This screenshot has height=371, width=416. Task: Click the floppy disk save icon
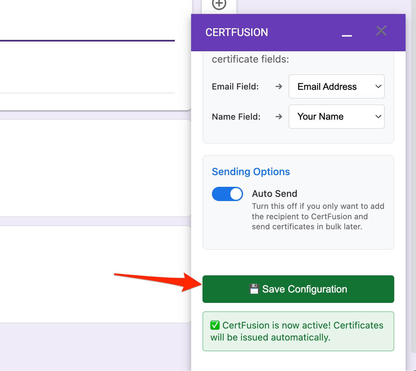(x=254, y=289)
